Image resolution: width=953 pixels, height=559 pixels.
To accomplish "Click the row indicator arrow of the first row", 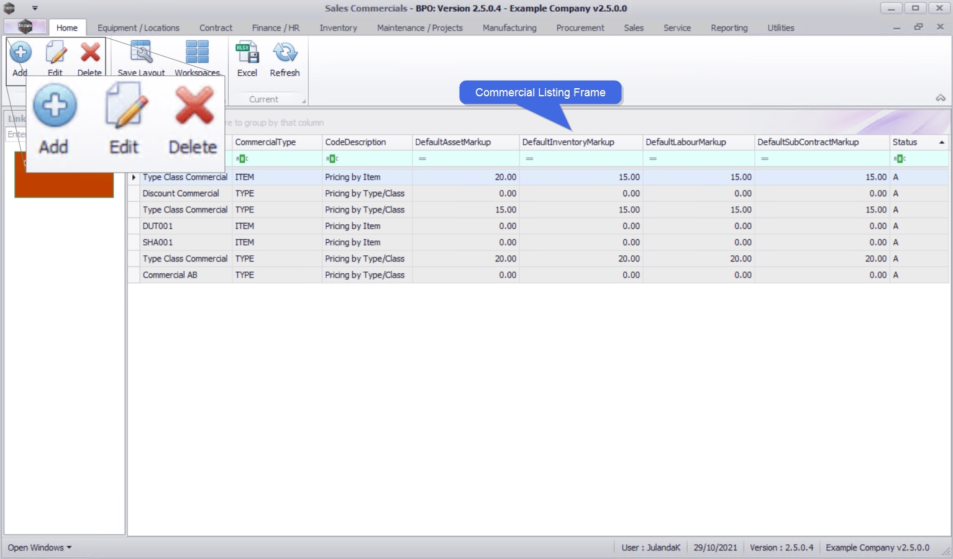I will point(134,177).
